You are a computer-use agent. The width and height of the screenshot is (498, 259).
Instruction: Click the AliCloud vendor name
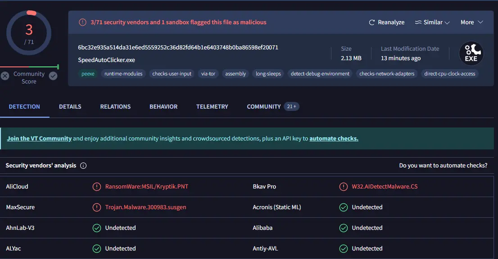17,187
